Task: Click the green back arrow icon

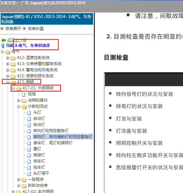Action: (x=3, y=40)
